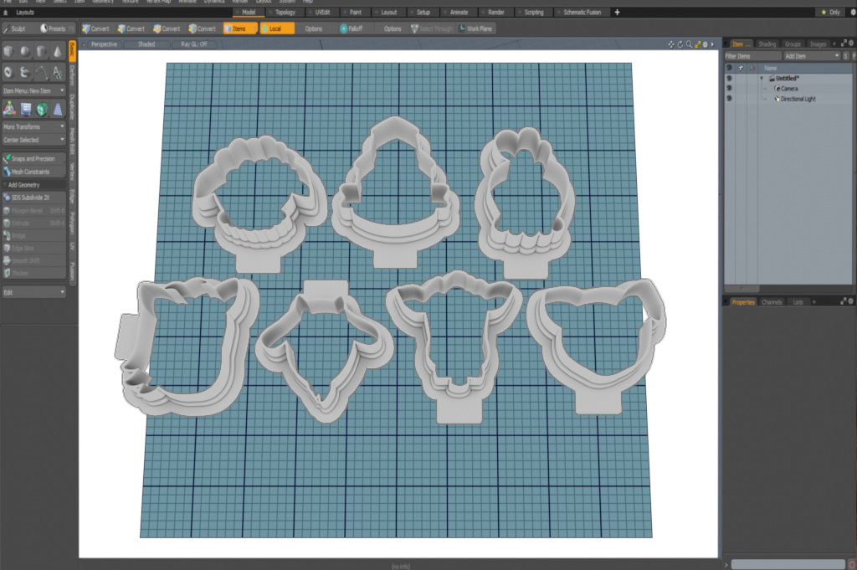
Task: Open the Item Menu: New Item dropdown
Action: (x=33, y=90)
